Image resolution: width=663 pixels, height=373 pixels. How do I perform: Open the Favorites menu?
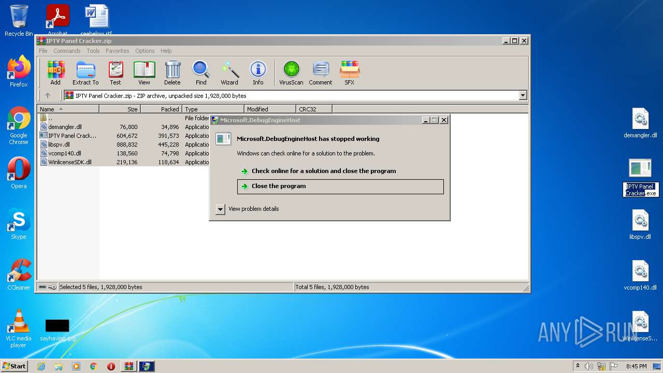click(x=118, y=51)
